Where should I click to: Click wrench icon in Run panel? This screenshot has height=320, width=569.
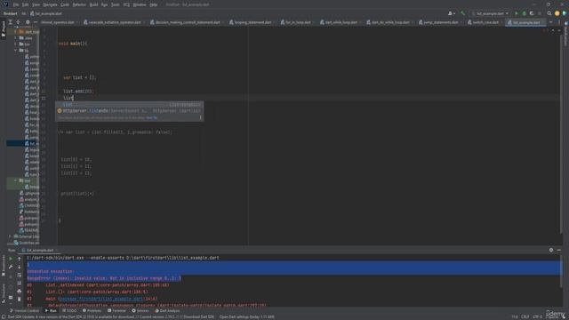(x=11, y=267)
